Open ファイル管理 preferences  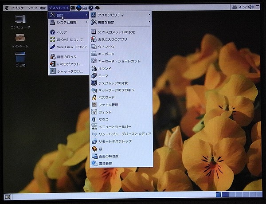click(x=121, y=105)
